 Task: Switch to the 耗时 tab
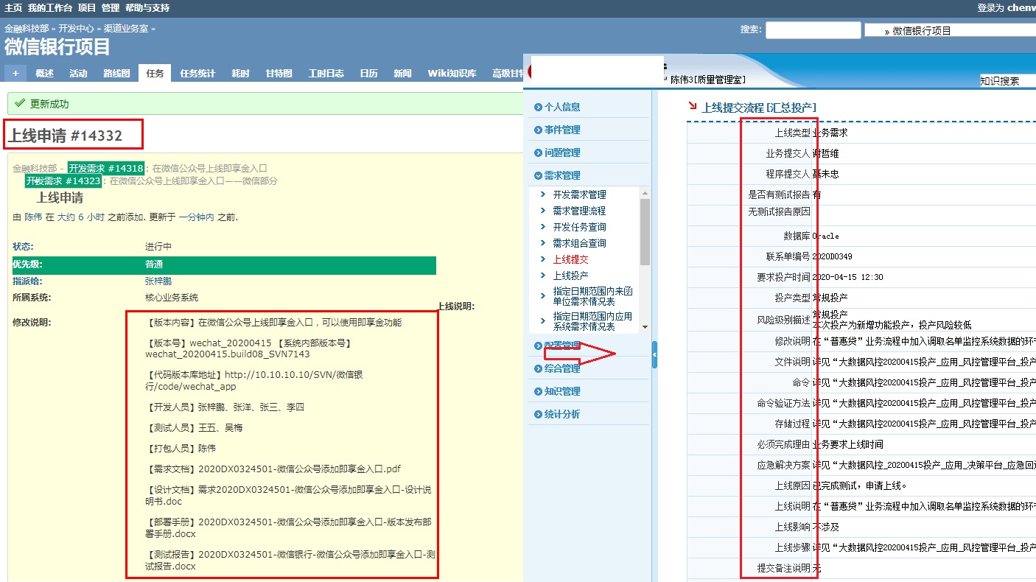pos(240,73)
